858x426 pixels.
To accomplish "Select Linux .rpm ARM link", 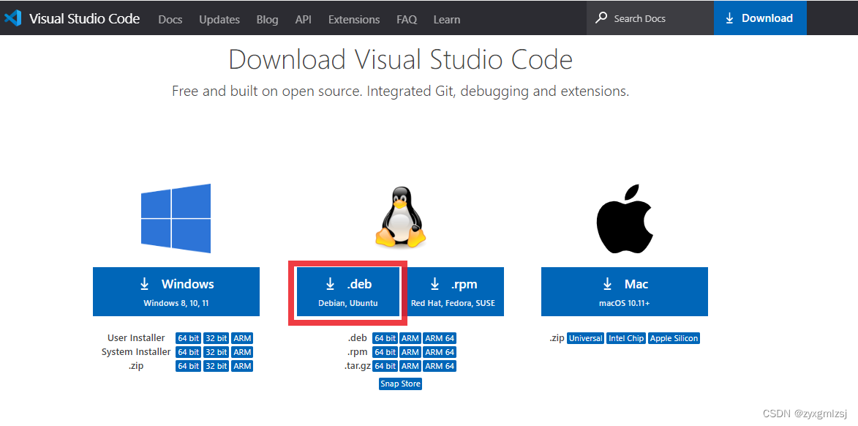I will 410,352.
